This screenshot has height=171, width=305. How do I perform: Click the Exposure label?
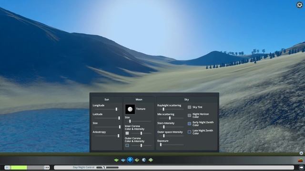click(x=163, y=141)
